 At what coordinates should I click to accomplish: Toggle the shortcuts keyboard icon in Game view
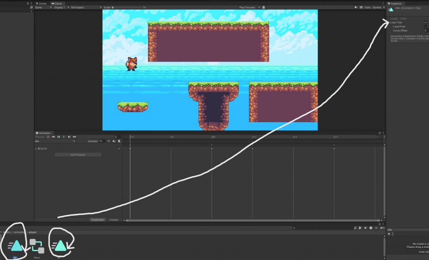point(361,8)
